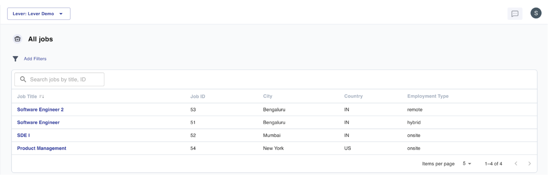
Task: Open the Software Engineer job link
Action: 38,122
